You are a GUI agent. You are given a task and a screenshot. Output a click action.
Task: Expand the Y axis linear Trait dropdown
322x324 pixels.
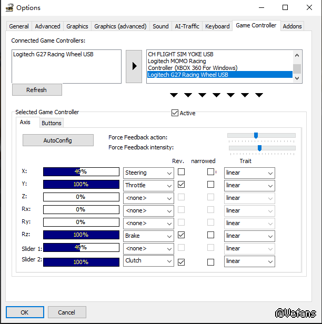coord(249,185)
